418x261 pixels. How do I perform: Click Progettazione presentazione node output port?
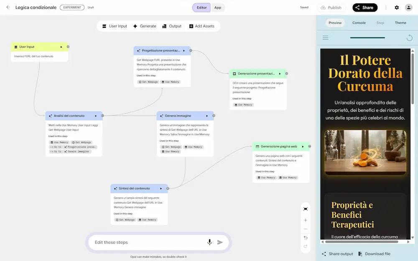pos(191,51)
